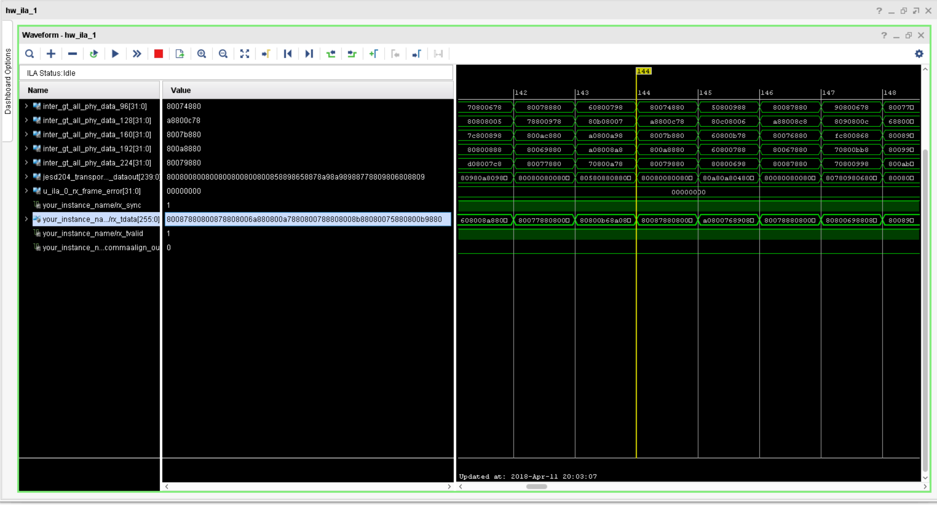This screenshot has height=505, width=937.
Task: Run trigger with the play icon
Action: coord(115,54)
